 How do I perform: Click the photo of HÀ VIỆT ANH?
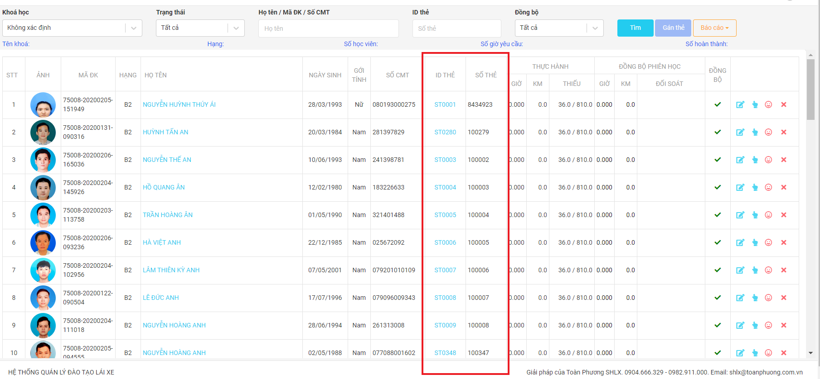[43, 243]
